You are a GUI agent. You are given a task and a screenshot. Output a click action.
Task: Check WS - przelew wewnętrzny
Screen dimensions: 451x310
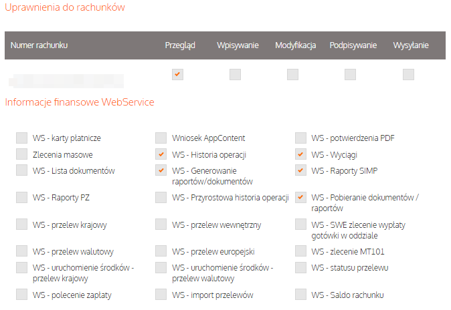tap(161, 224)
